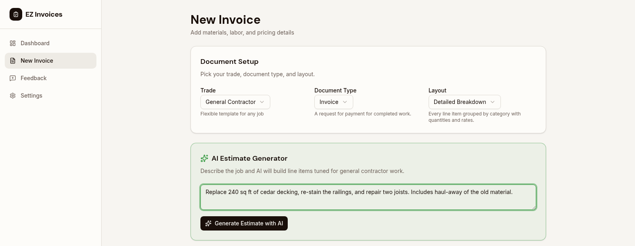Click the Feedback message icon
This screenshot has height=246, width=635.
[13, 78]
